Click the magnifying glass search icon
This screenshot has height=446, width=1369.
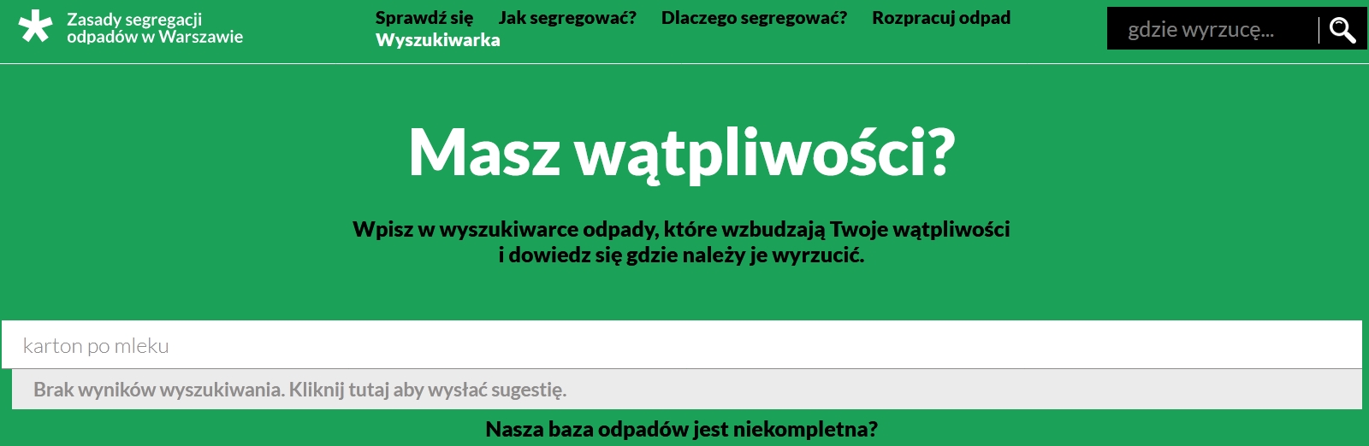pyautogui.click(x=1342, y=30)
